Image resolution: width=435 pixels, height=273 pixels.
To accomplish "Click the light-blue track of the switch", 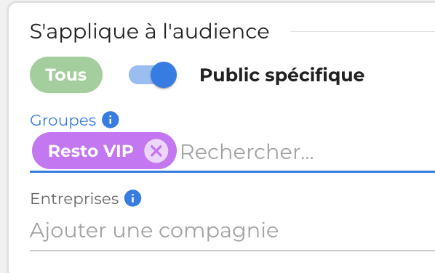I will point(139,75).
